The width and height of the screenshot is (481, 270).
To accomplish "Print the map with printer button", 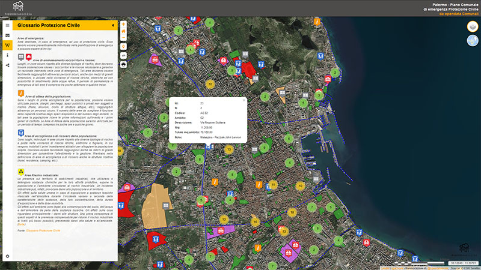I will 123,64.
